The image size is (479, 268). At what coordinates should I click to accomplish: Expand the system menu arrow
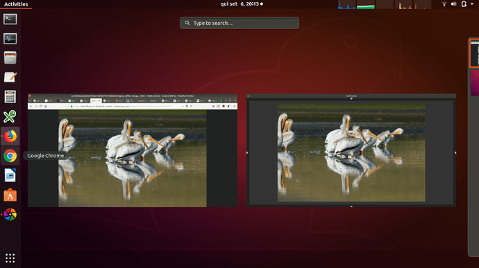(x=472, y=4)
